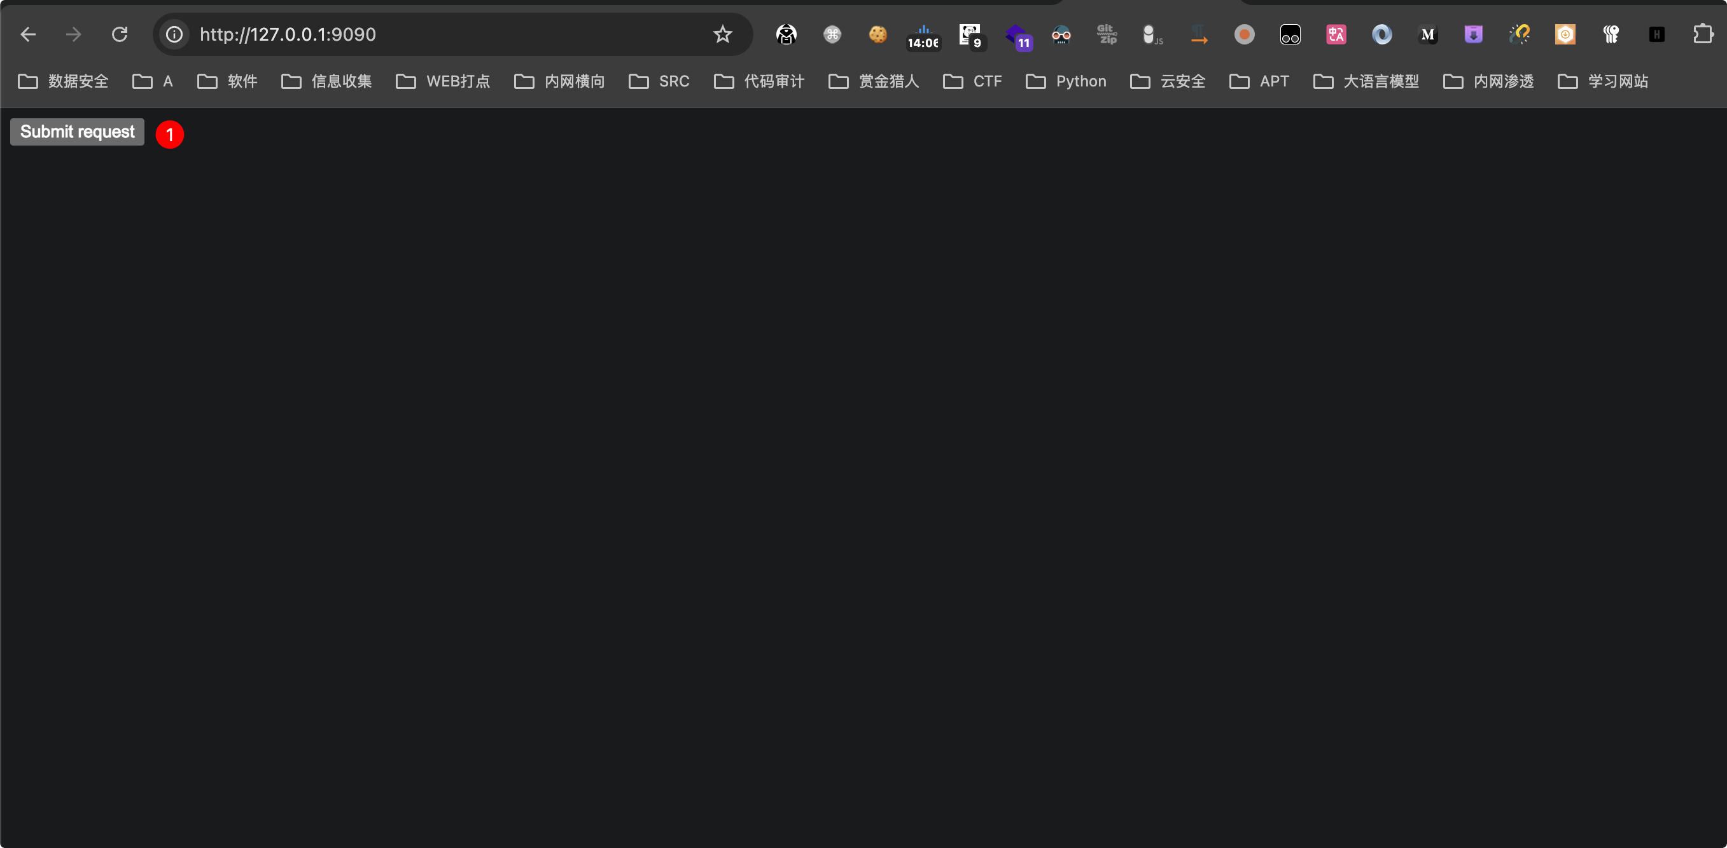1727x848 pixels.
Task: Go back to the previous page
Action: [28, 34]
